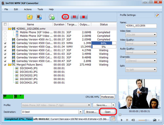Take a snapshot with the camera icon

coord(154,120)
